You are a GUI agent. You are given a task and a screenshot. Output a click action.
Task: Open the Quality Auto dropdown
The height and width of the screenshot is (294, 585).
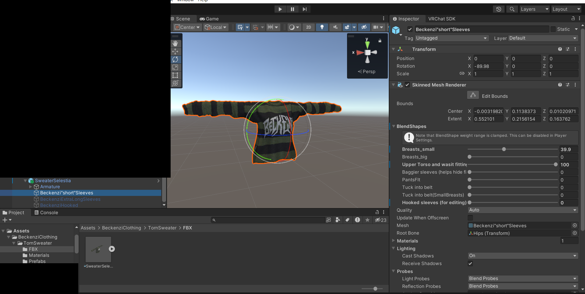click(x=523, y=210)
